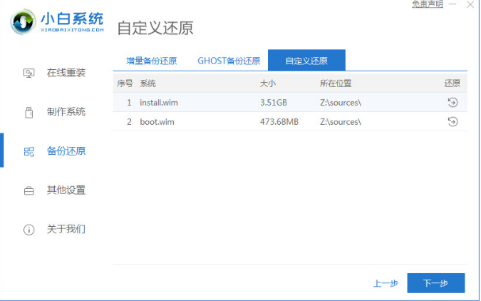Image resolution: width=481 pixels, height=301 pixels.
Task: Click the 自定义还原 page heading
Action: (x=155, y=28)
